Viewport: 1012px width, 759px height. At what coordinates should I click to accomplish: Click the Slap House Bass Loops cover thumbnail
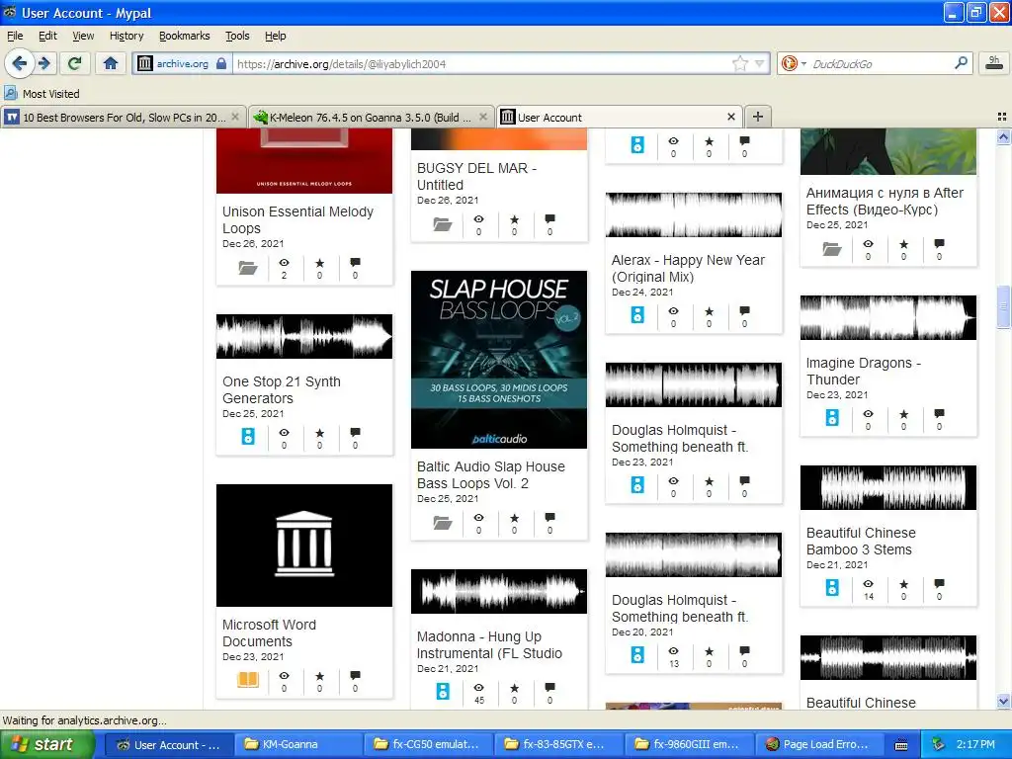click(x=499, y=360)
